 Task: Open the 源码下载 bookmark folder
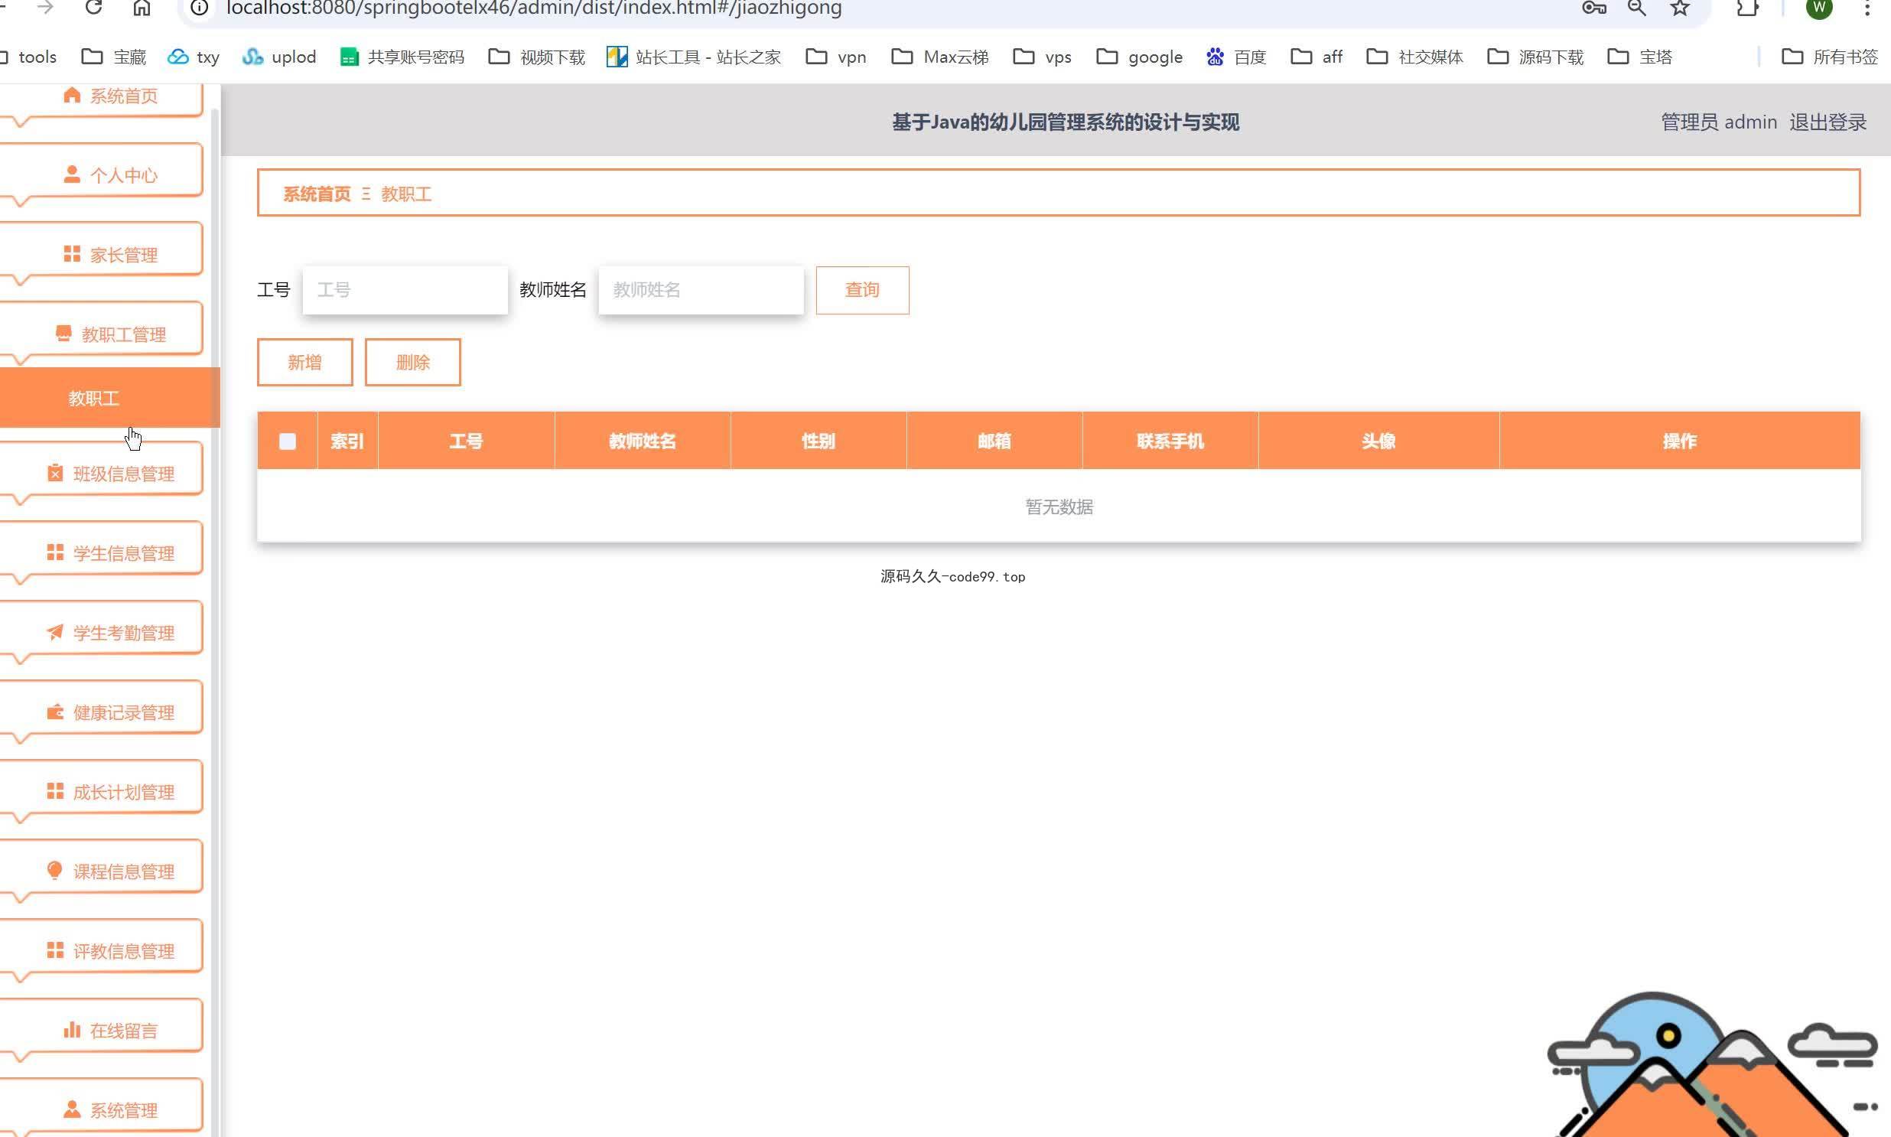pos(1535,57)
